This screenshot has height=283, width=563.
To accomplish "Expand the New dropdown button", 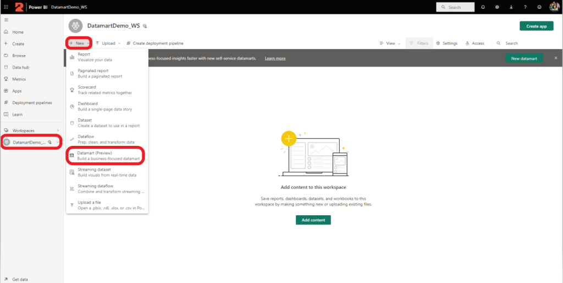I will pyautogui.click(x=79, y=43).
